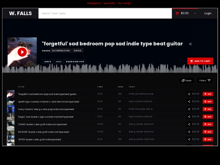Viewport: 220px width, 165px height.
Task: Click the BPM column header
Action: [x=121, y=87]
